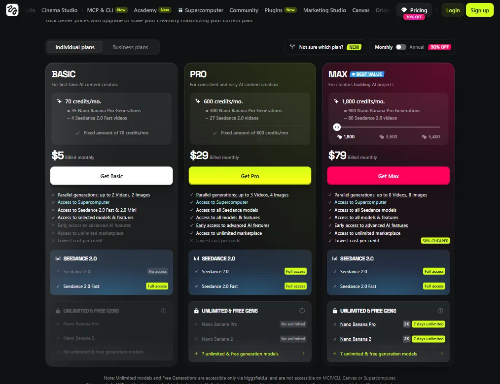Click Pro 'Access to unlimited marketplace' text
Viewport: 500px width, 384px height.
click(229, 233)
